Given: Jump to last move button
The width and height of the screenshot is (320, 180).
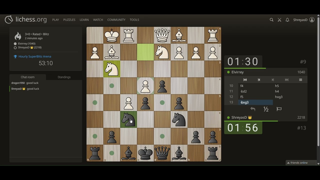Looking at the screenshot, I should [287, 80].
